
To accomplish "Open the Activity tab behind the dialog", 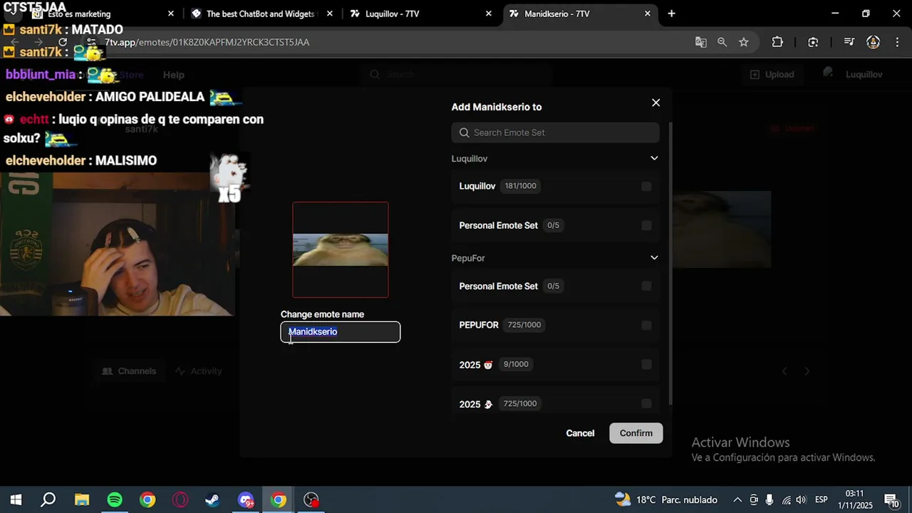I will (199, 371).
